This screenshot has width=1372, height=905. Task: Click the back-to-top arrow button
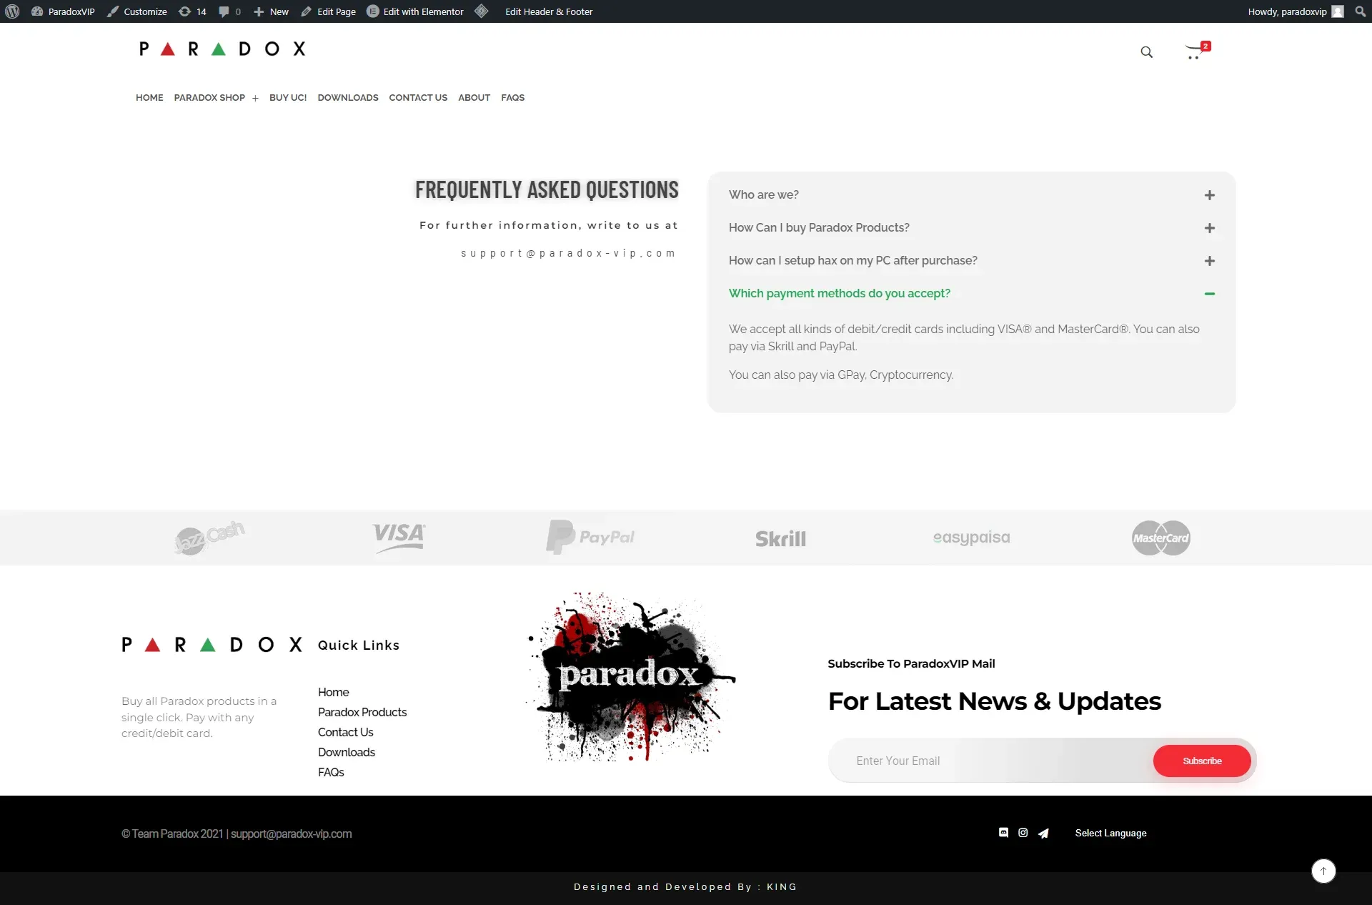(x=1323, y=871)
